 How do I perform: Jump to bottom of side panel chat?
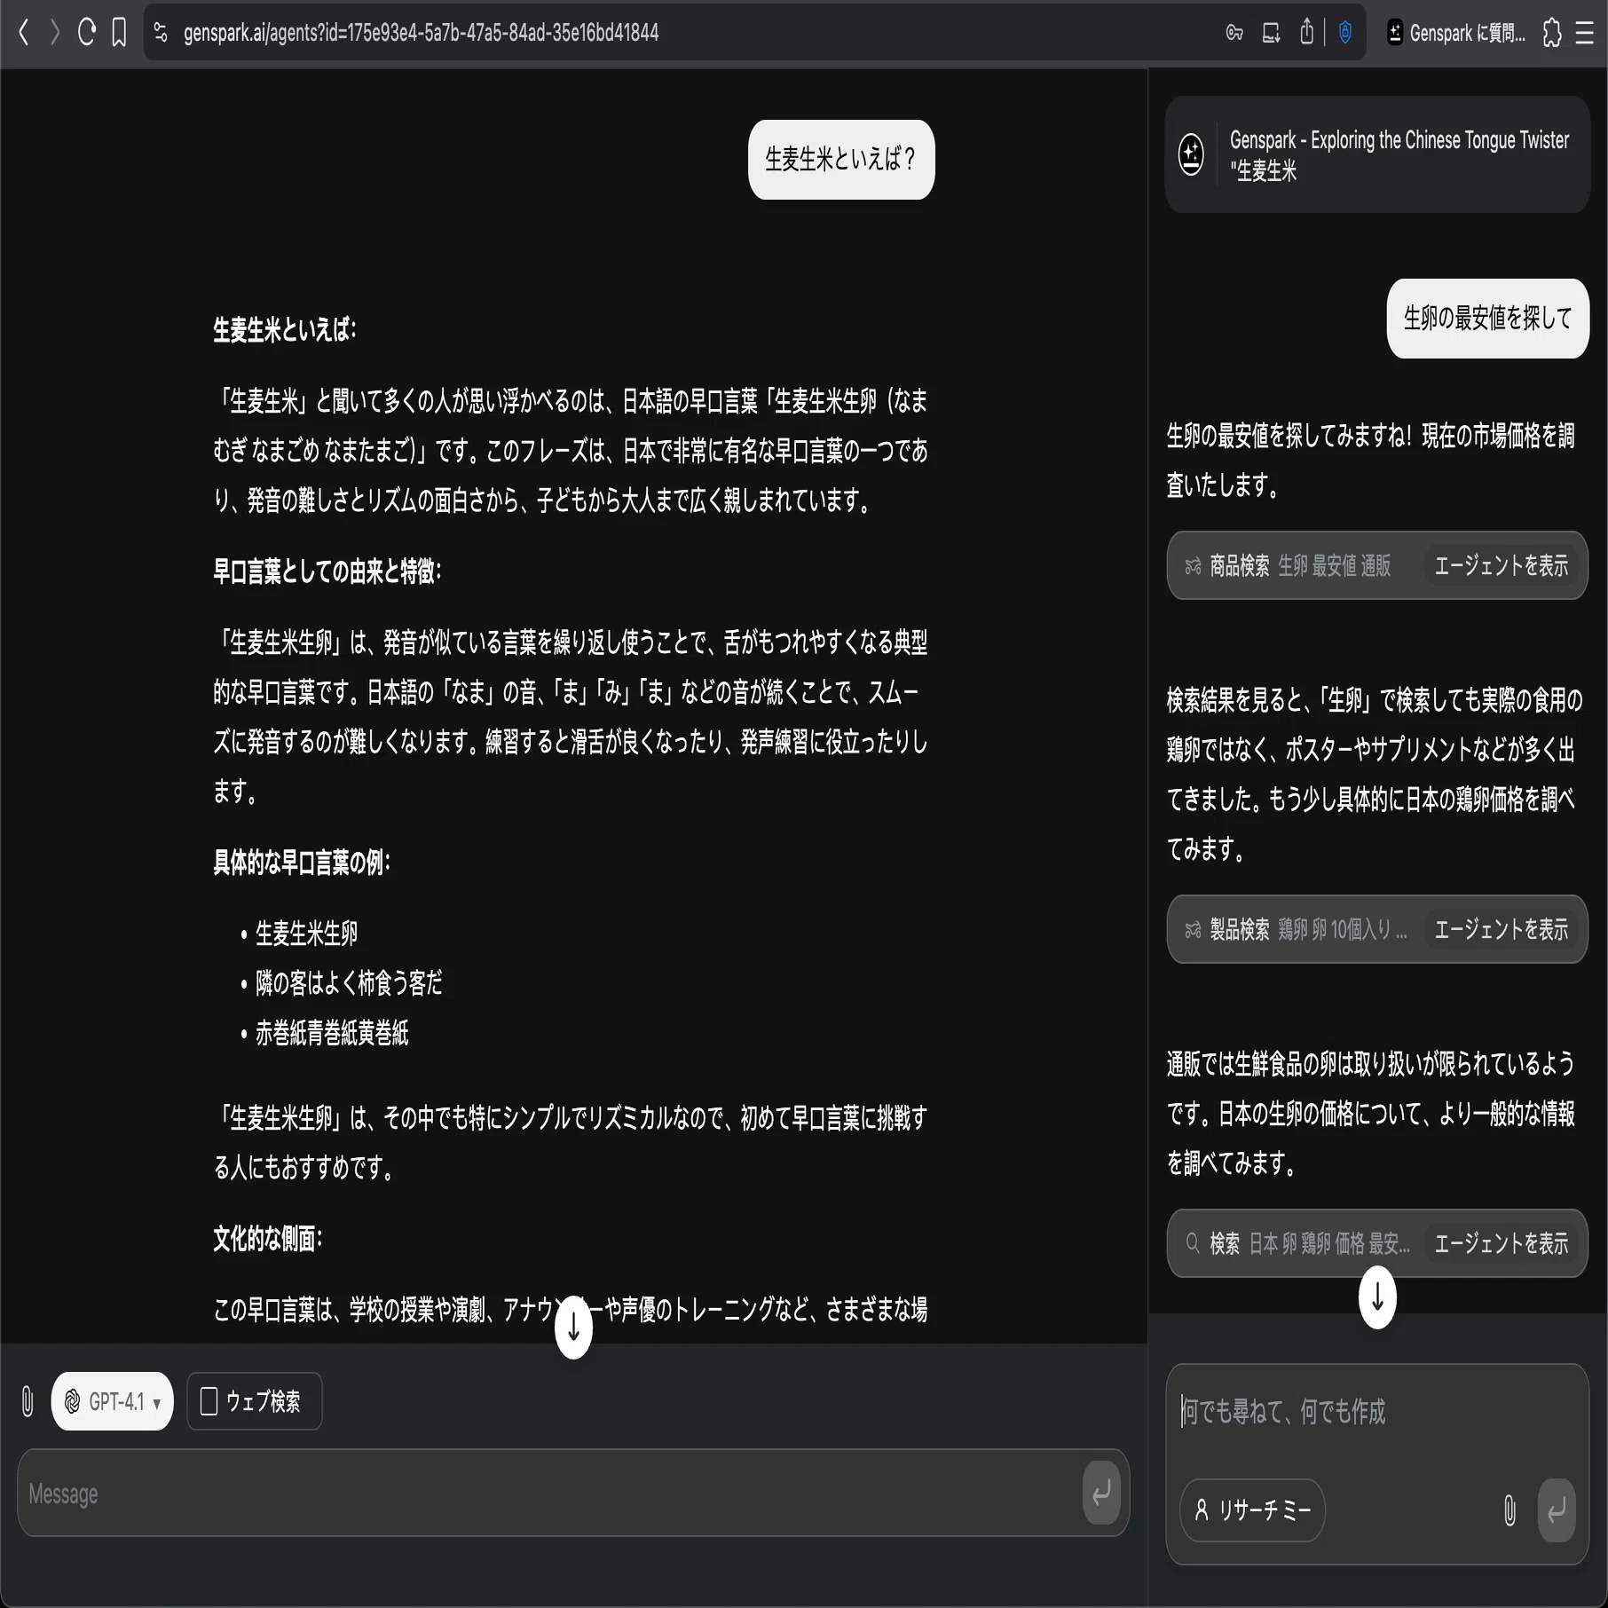coord(1377,1298)
